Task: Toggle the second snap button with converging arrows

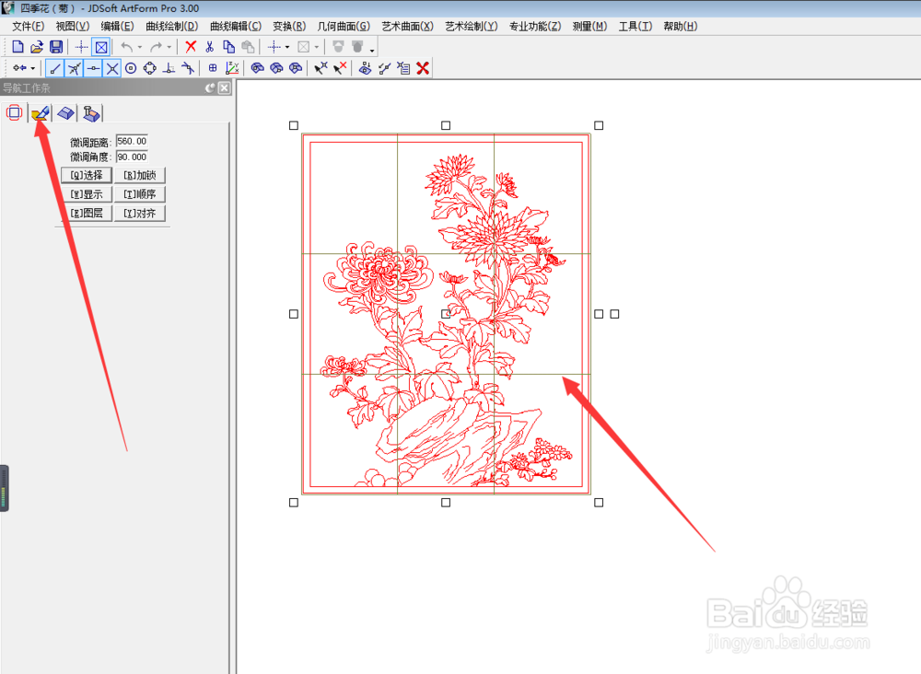Action: tap(74, 68)
